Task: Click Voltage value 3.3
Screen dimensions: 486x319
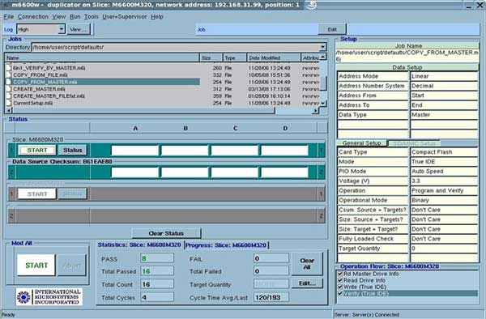Action: [444, 181]
